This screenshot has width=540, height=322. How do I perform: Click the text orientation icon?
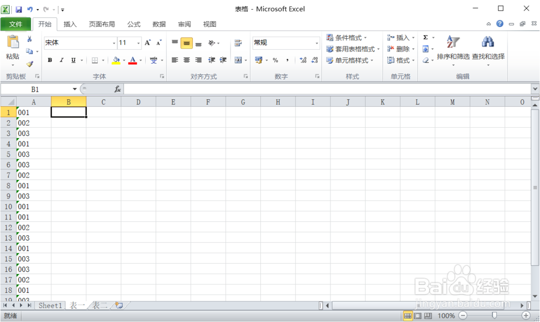click(212, 43)
